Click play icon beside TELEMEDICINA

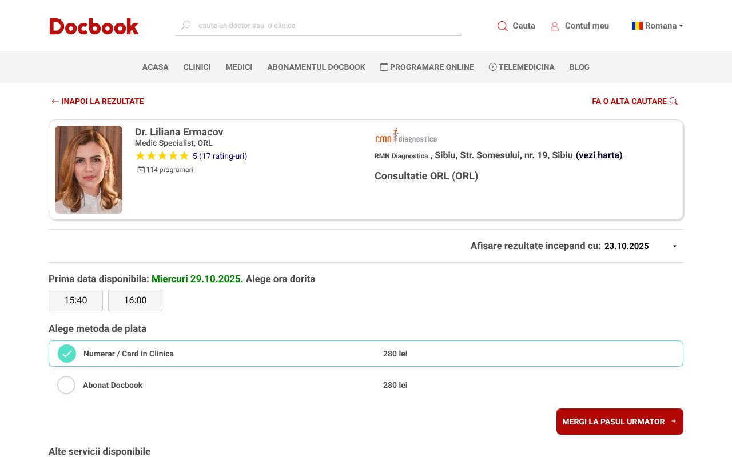(492, 67)
